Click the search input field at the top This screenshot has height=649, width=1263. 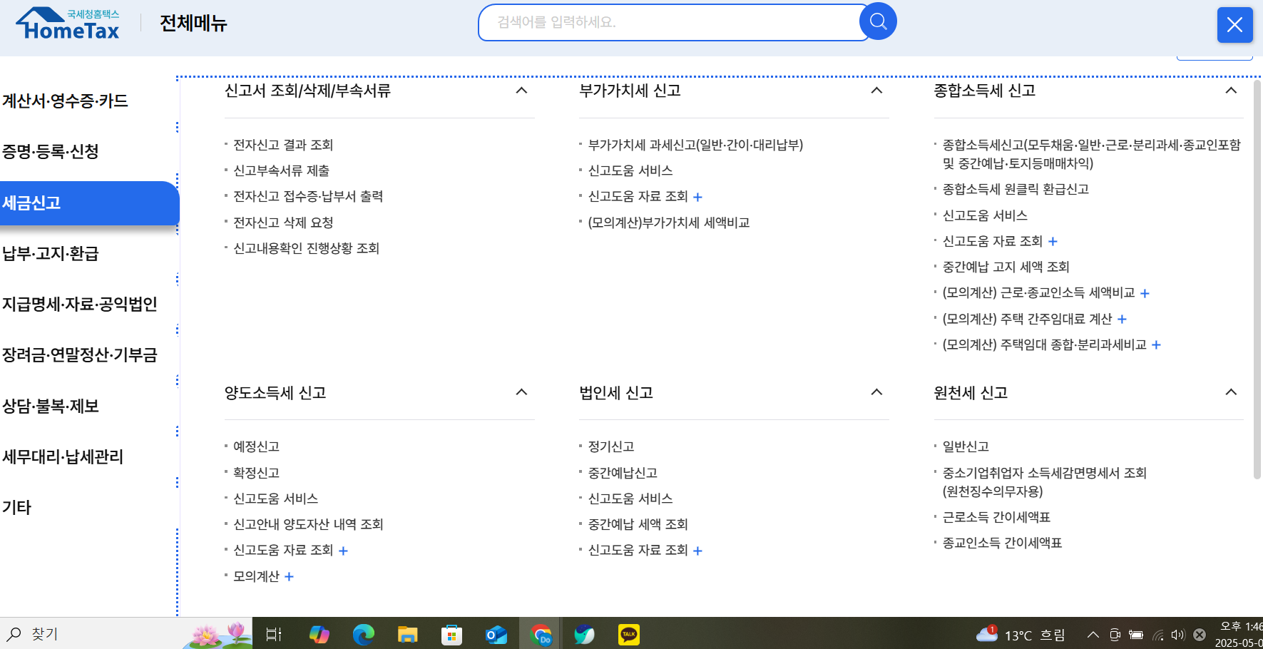(670, 21)
